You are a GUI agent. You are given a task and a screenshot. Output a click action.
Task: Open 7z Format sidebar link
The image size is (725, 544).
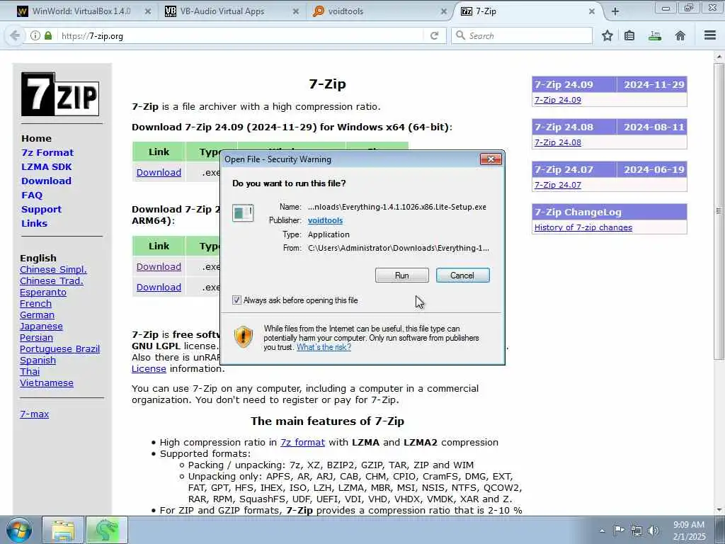pyautogui.click(x=47, y=153)
